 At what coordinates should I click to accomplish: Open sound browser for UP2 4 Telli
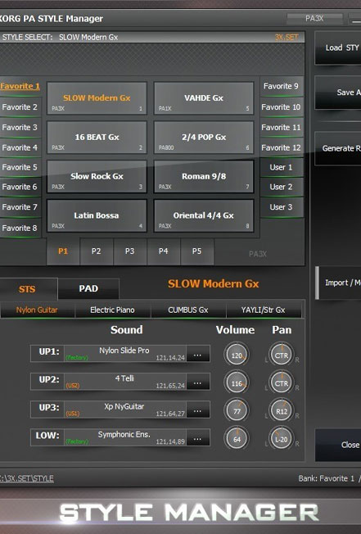click(197, 382)
